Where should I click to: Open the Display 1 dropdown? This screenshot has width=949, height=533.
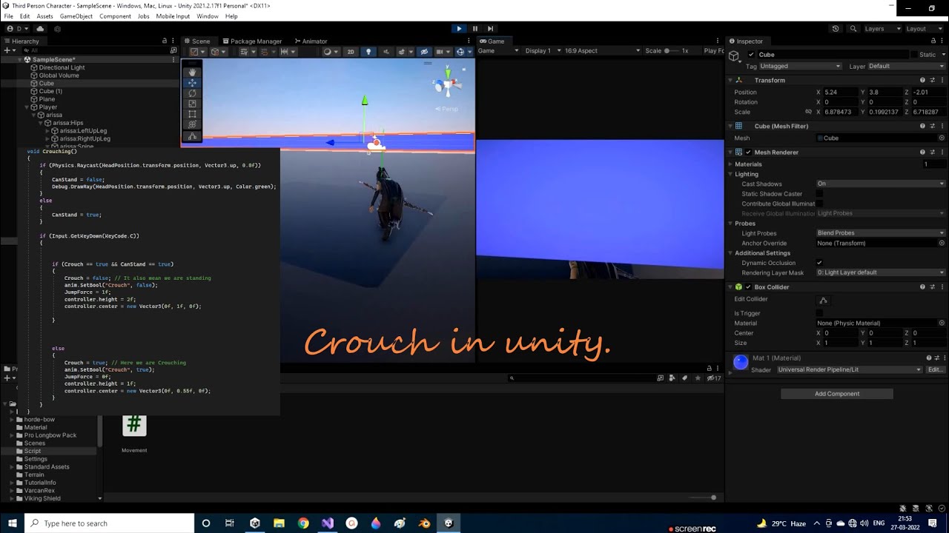point(542,51)
